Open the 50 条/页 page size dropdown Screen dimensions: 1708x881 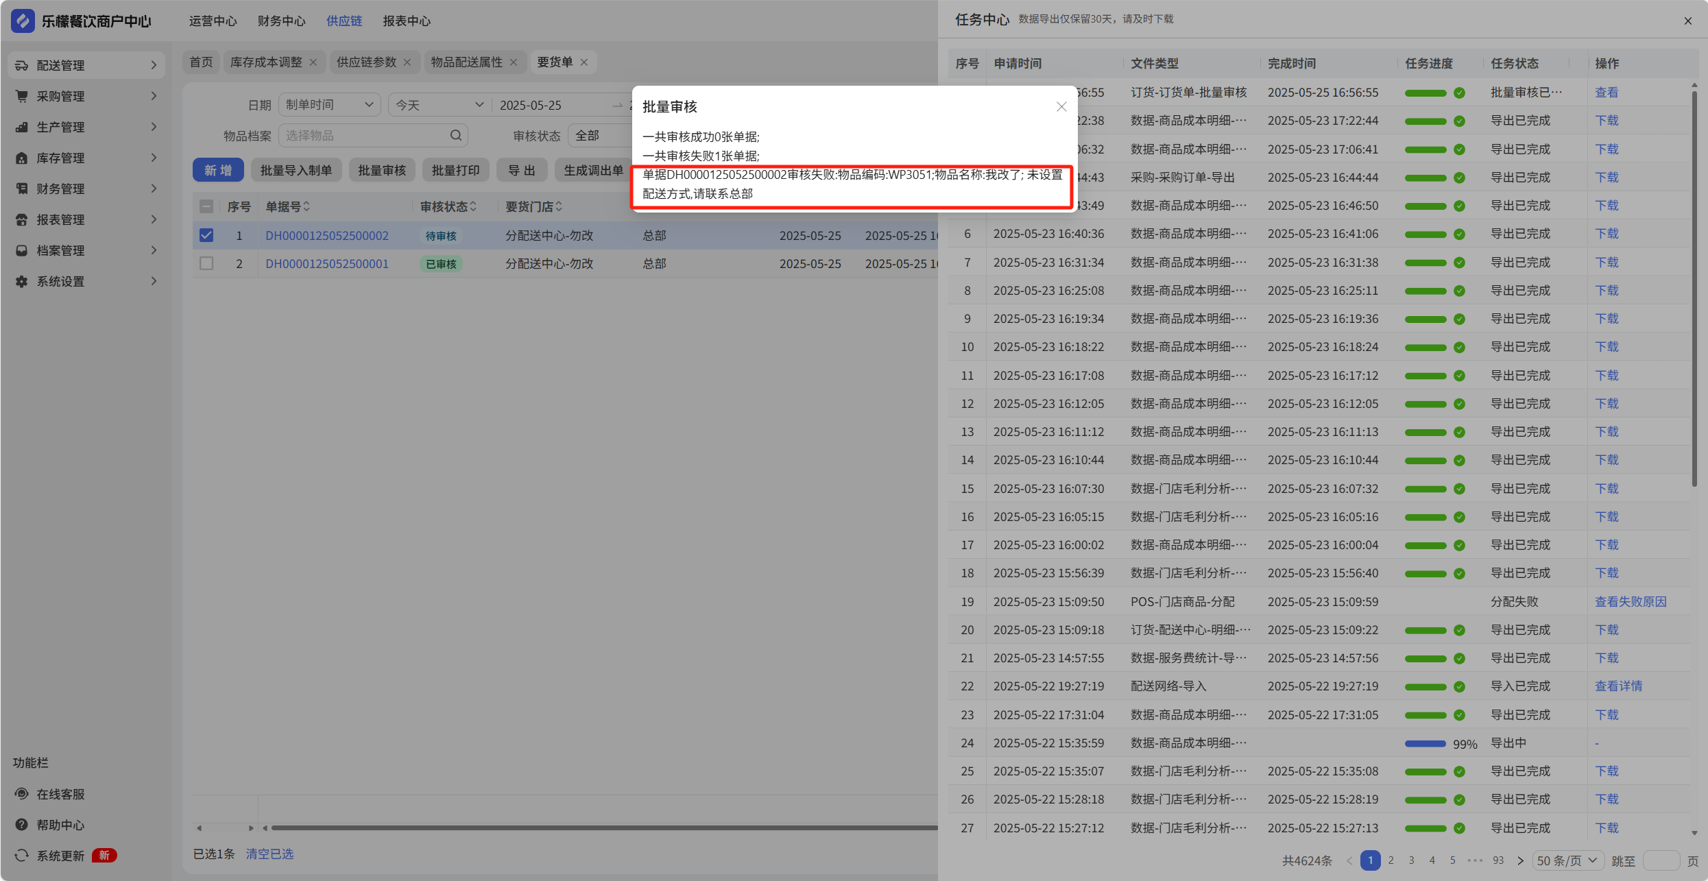click(x=1567, y=860)
